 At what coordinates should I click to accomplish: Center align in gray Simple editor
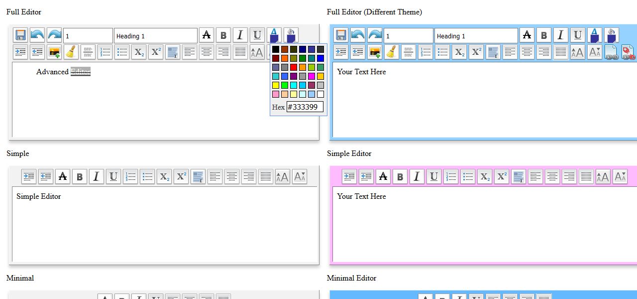232,176
